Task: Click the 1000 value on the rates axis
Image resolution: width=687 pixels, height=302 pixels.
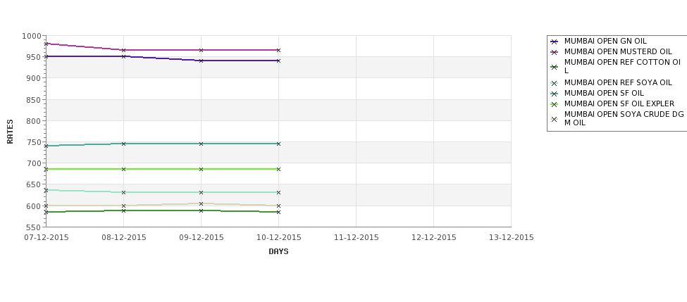Action: (x=31, y=36)
